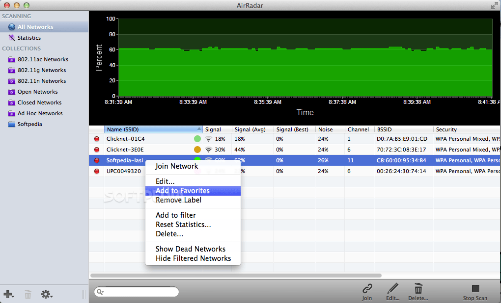Click the horizontal scrollbar under network list
This screenshot has height=303, width=501.
[236, 275]
